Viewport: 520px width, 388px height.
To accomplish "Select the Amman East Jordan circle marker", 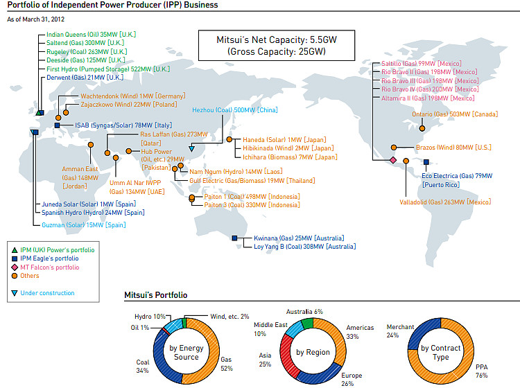I will [91, 145].
